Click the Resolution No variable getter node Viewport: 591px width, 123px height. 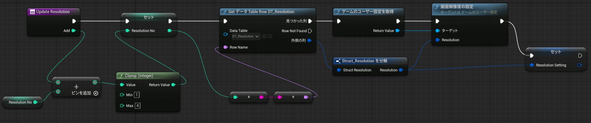[20, 102]
